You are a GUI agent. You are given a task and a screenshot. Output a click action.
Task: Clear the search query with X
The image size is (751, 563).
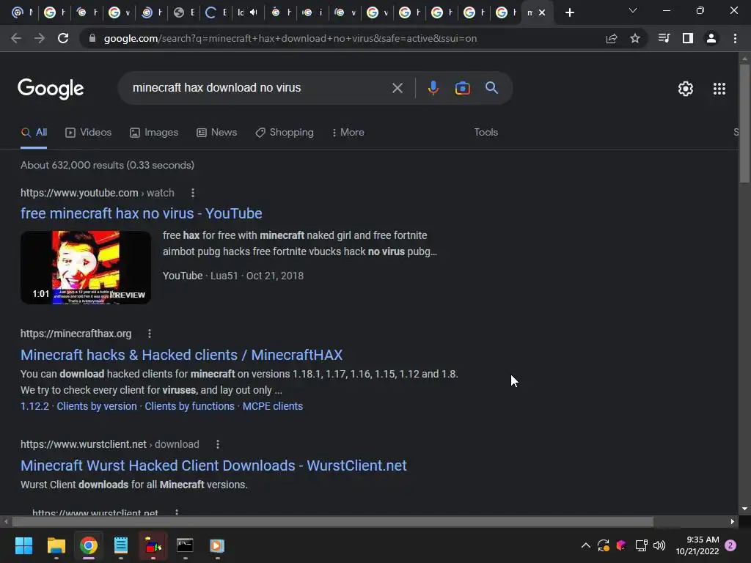(397, 88)
